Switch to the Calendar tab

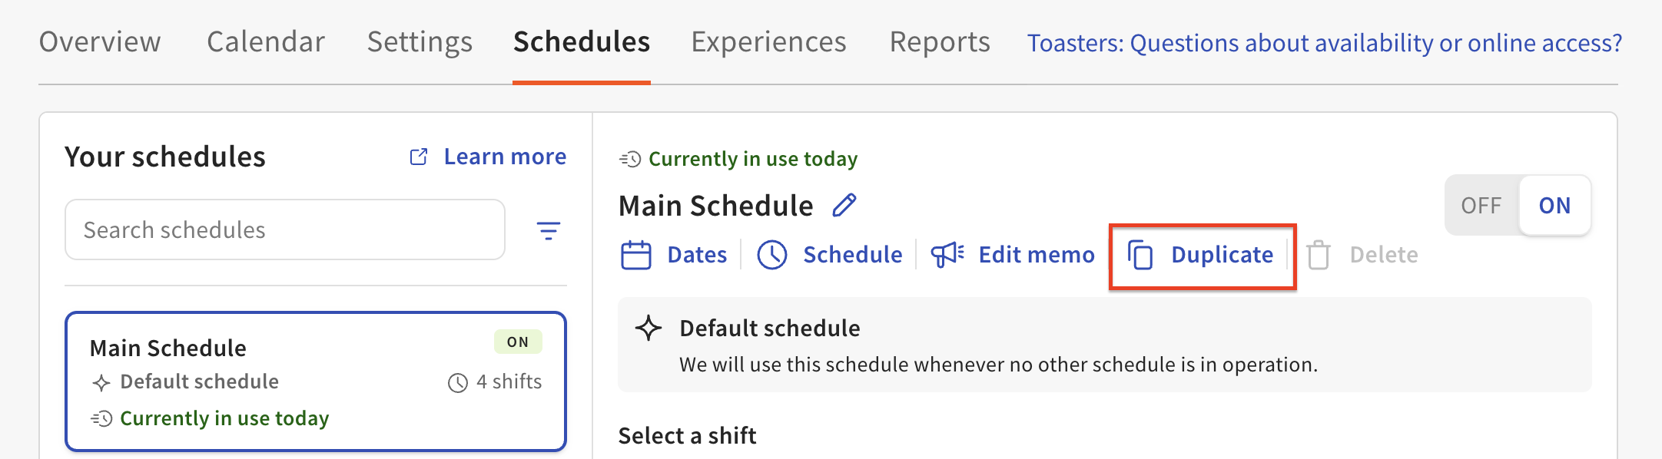pyautogui.click(x=266, y=42)
